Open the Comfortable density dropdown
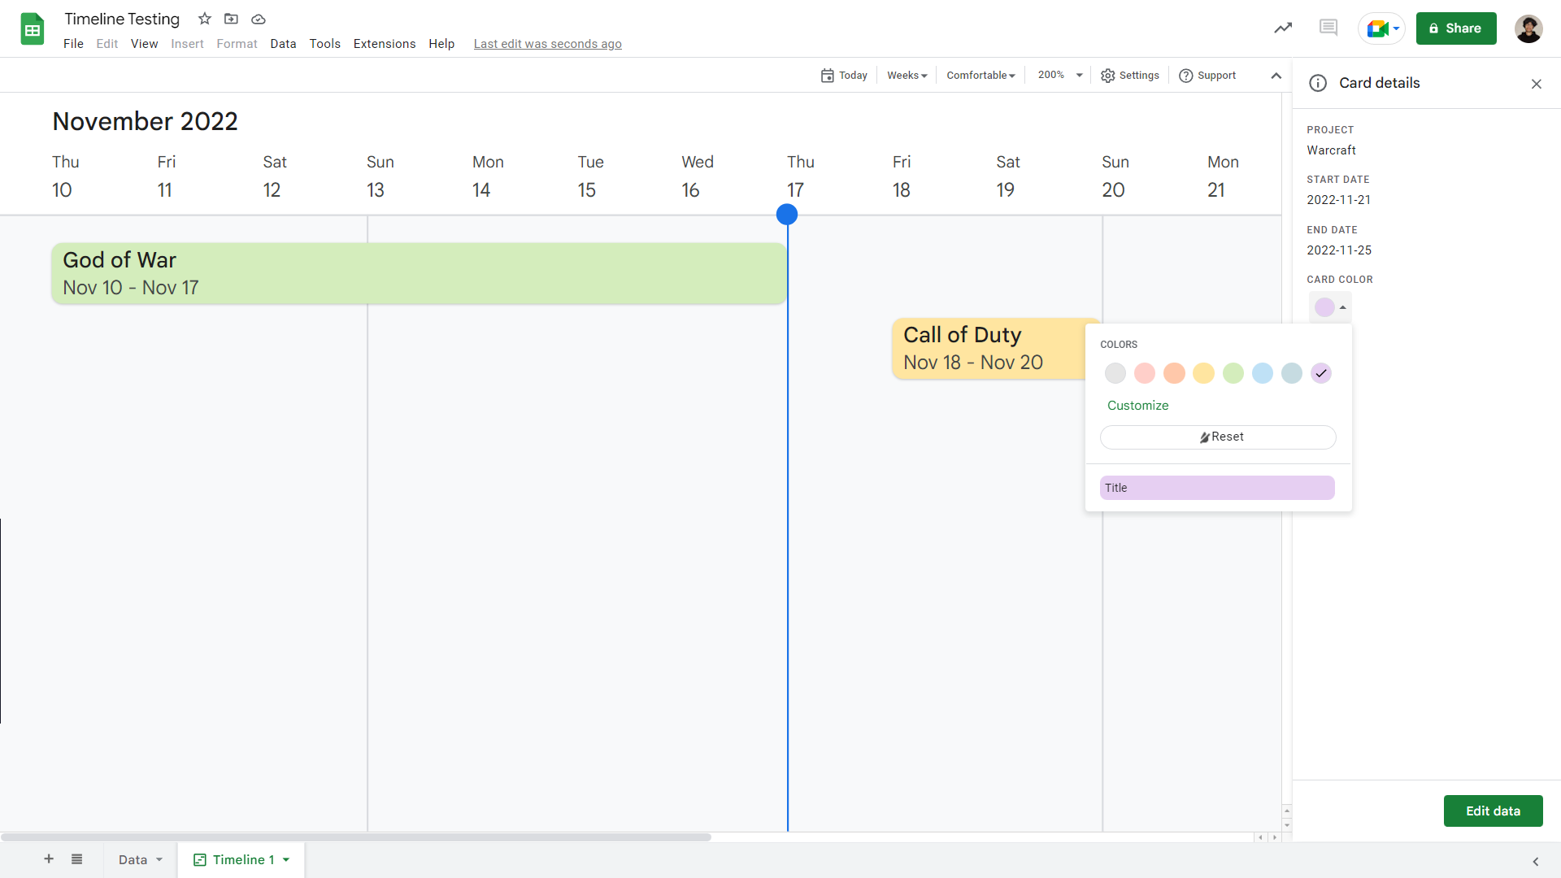This screenshot has width=1561, height=878. (980, 75)
